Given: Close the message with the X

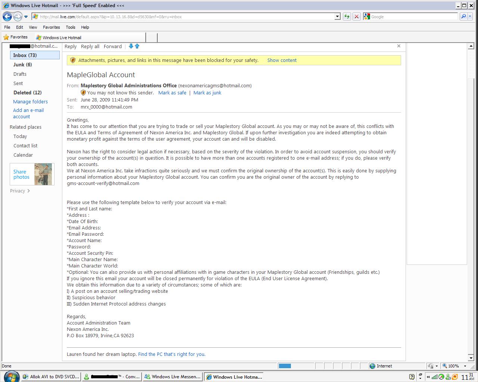Looking at the screenshot, I should coord(399,46).
